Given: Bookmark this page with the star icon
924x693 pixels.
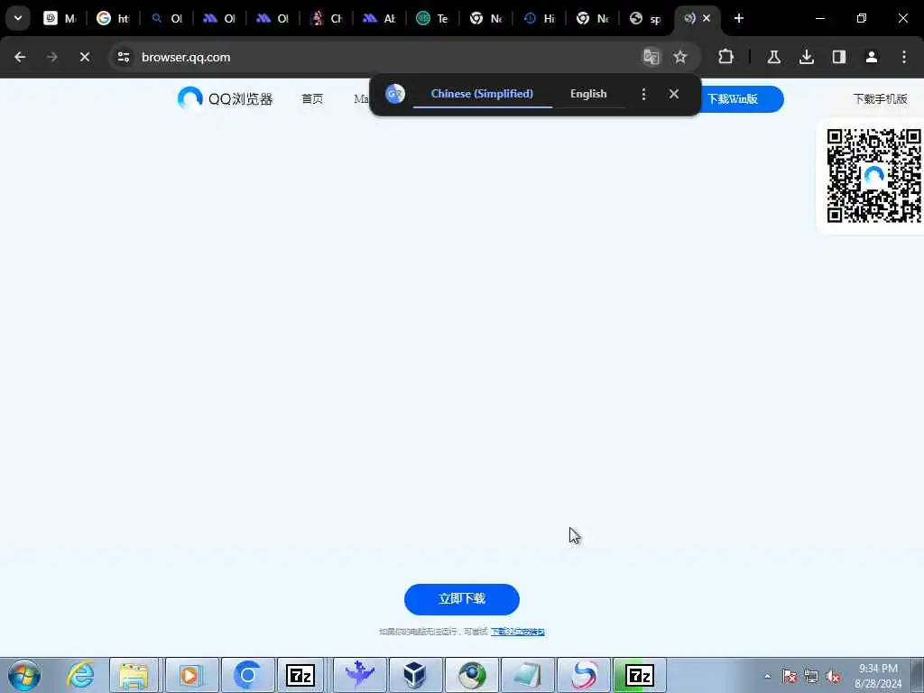Looking at the screenshot, I should 680,57.
